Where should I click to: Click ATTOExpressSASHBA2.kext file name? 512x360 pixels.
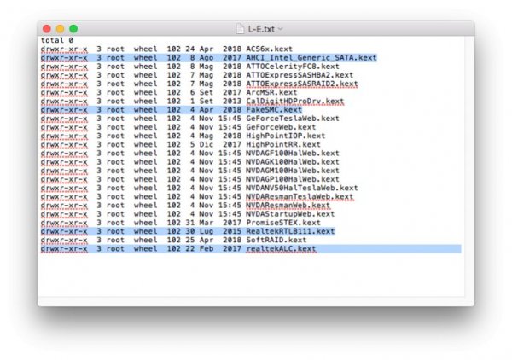pyautogui.click(x=300, y=75)
